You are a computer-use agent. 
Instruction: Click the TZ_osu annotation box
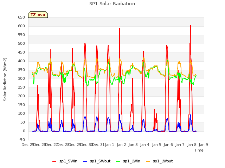coord(38,15)
